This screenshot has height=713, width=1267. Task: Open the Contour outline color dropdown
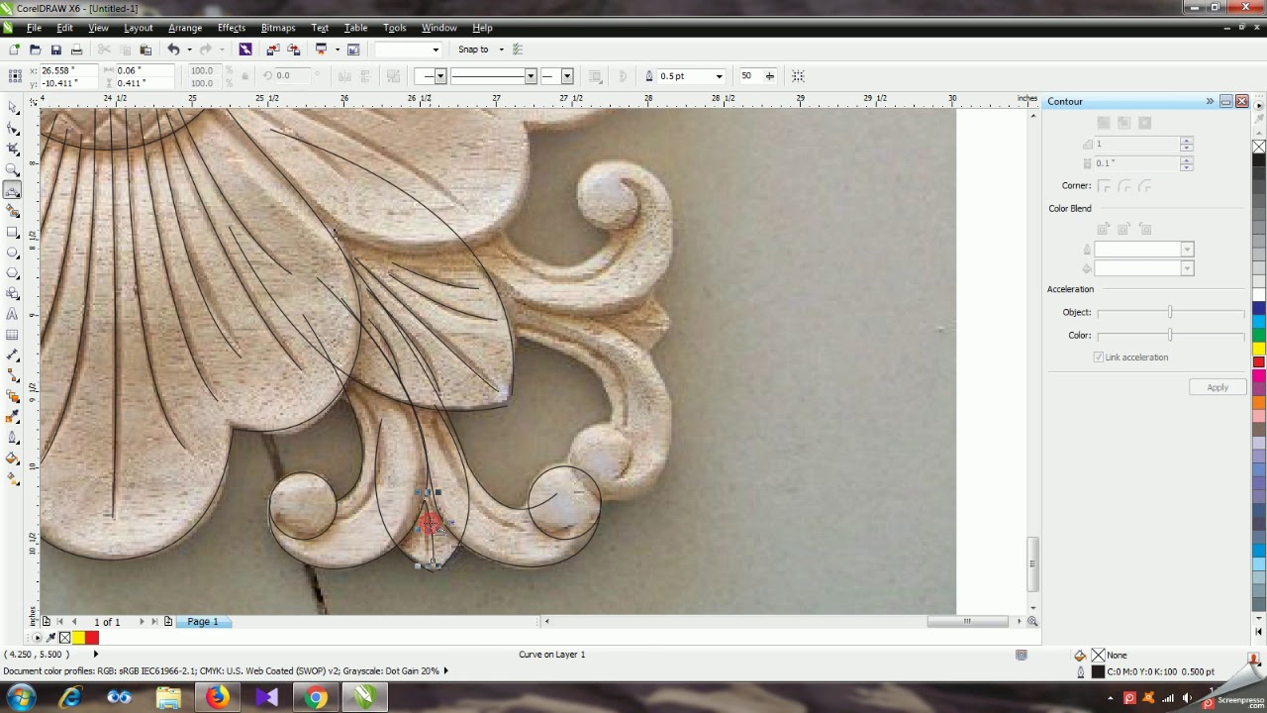tap(1187, 250)
